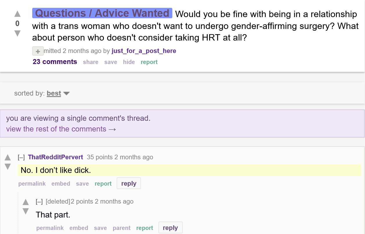
Task: Upvote ThatRedditPervert's comment
Action: pos(8,158)
